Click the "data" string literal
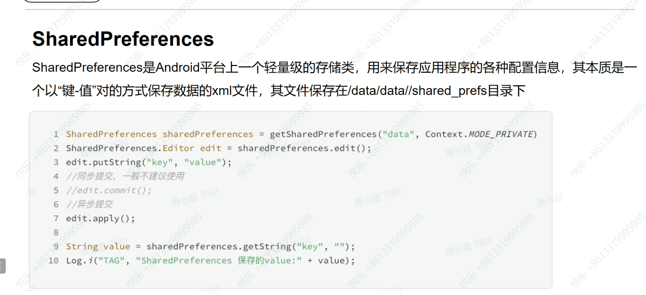The width and height of the screenshot is (646, 295). [x=398, y=134]
